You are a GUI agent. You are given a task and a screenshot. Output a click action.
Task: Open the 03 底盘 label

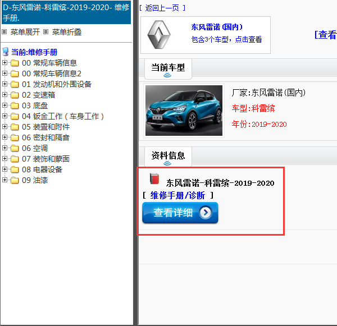click(x=35, y=105)
